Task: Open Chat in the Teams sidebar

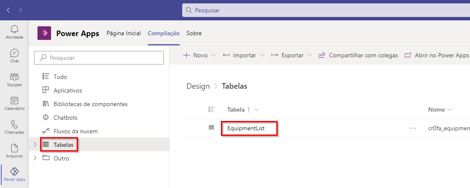Action: (14, 56)
